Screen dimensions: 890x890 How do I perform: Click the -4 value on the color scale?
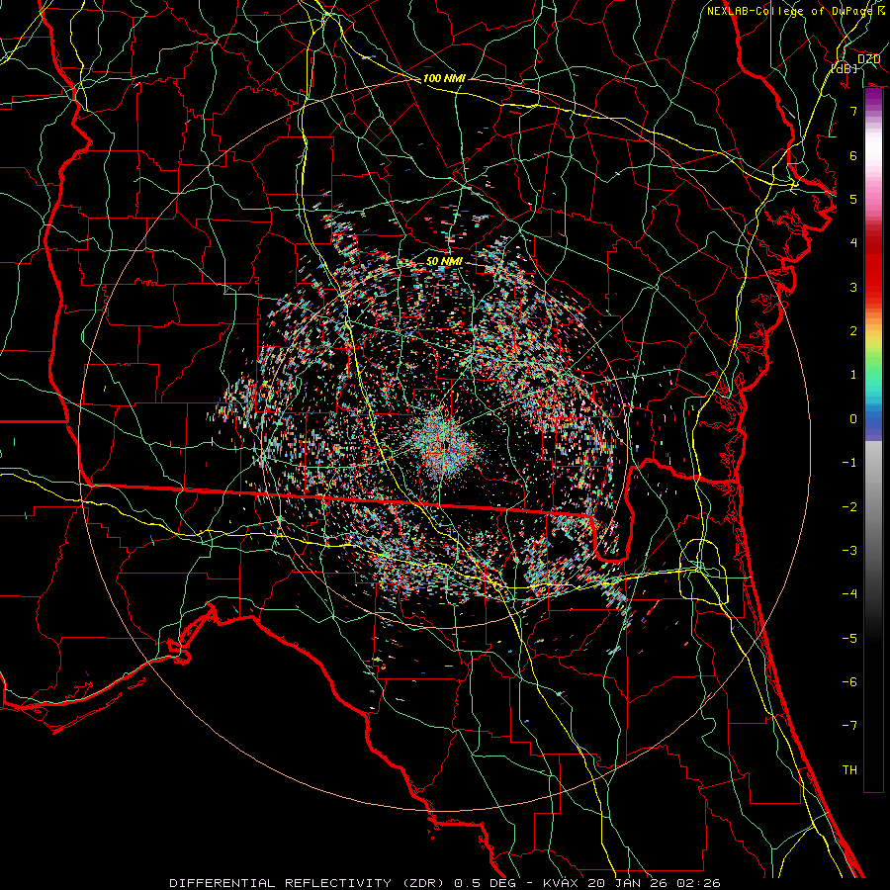tap(849, 594)
